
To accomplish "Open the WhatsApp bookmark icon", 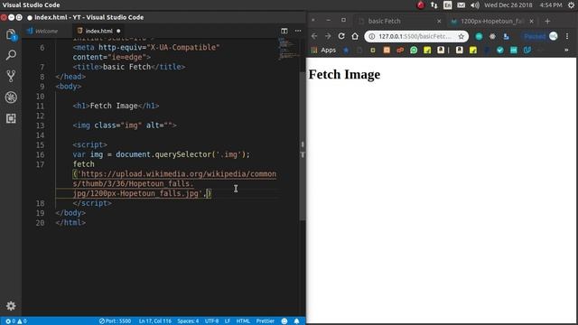I will 414,51.
